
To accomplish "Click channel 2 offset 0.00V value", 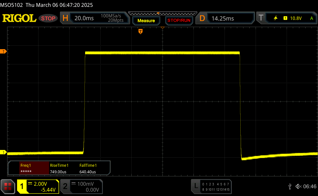I will (92, 190).
